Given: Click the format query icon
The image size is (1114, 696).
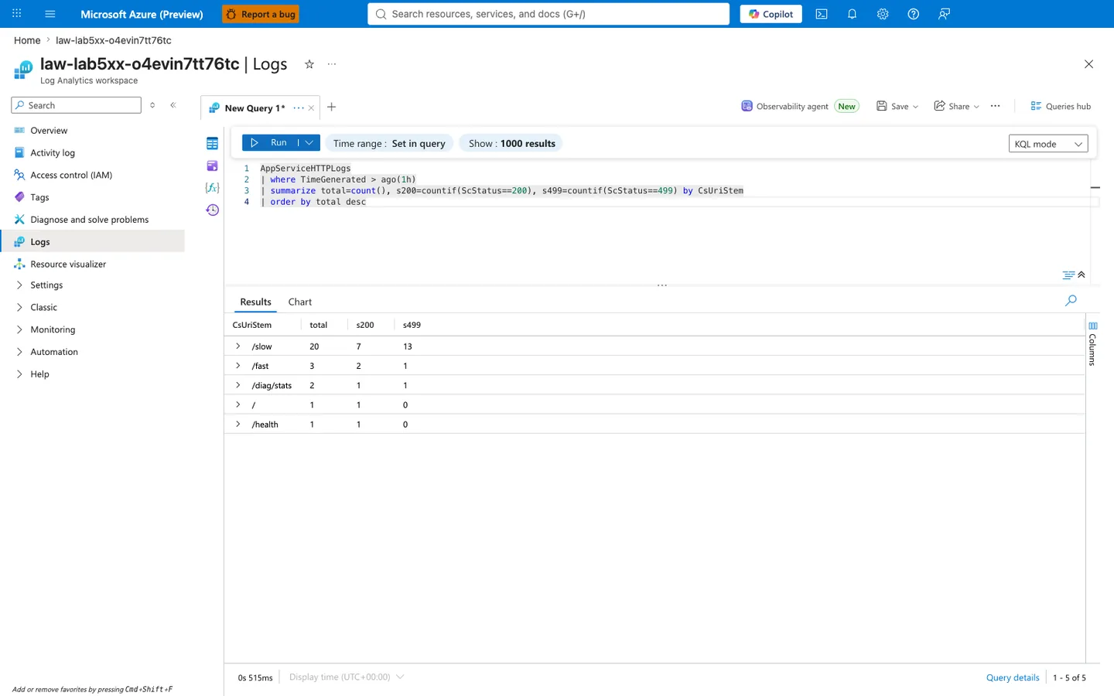Looking at the screenshot, I should (x=1068, y=275).
